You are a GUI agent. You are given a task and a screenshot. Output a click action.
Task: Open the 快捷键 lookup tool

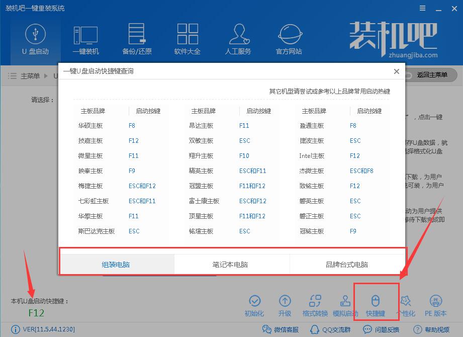click(x=376, y=302)
